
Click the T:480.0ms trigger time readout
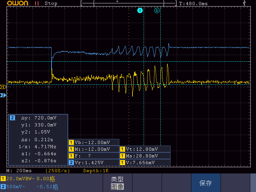point(193,4)
